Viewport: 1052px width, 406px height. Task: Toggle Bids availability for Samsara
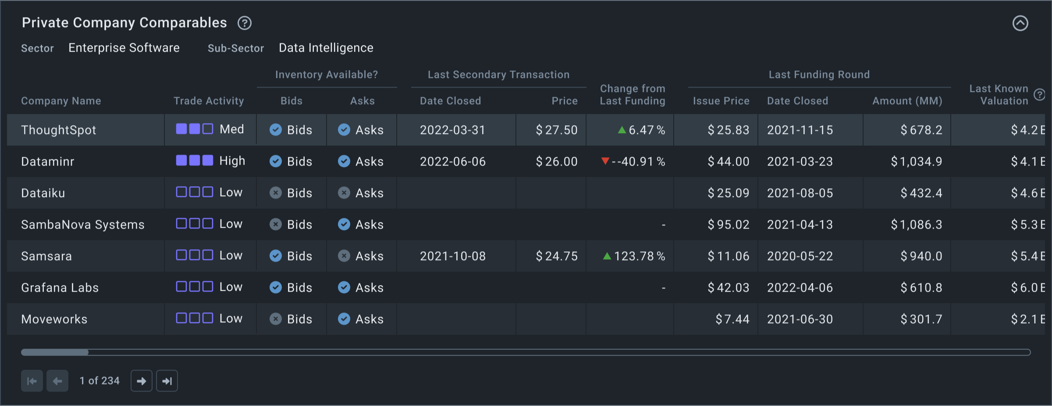[x=276, y=256]
